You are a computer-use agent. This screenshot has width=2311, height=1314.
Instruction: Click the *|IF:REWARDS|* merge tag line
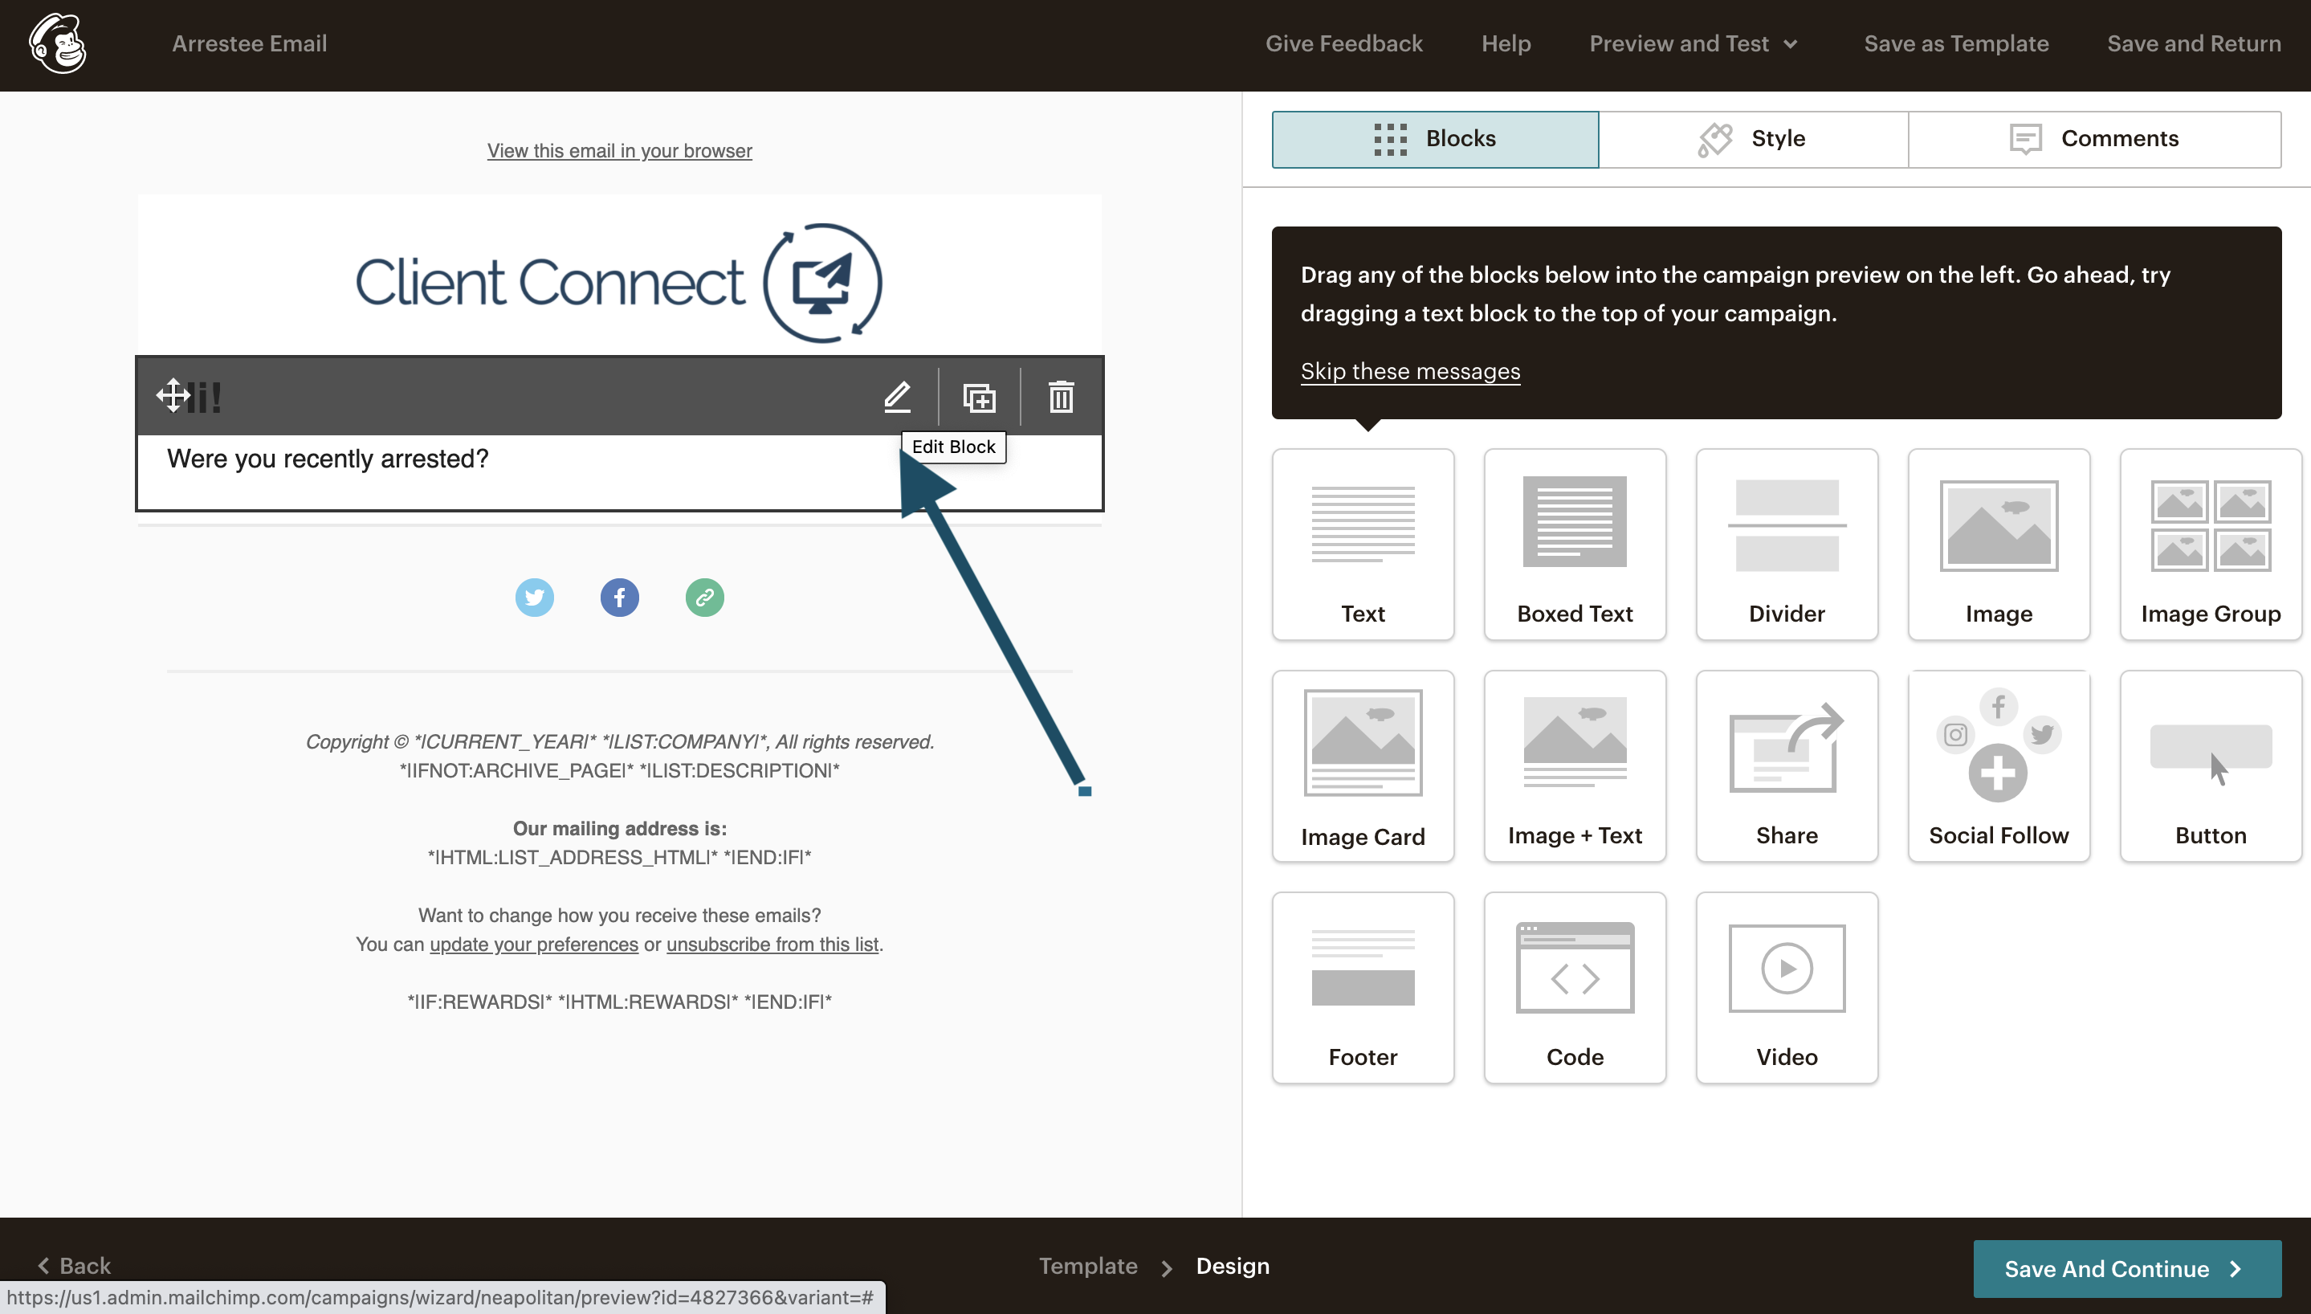619,1002
